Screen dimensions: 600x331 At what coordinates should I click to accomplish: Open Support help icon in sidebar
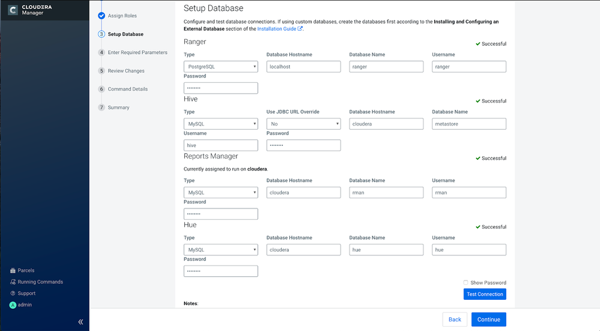pyautogui.click(x=13, y=294)
